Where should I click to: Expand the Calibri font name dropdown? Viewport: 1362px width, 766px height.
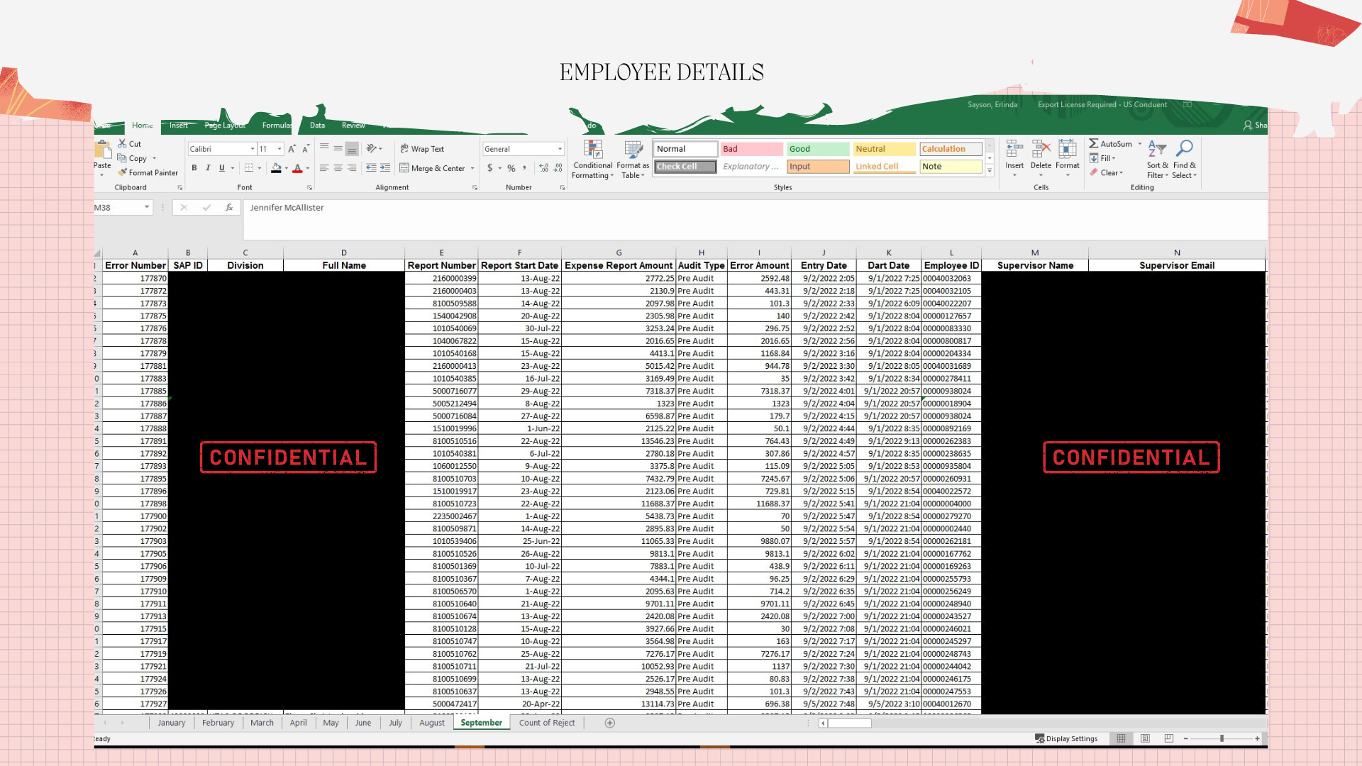253,149
